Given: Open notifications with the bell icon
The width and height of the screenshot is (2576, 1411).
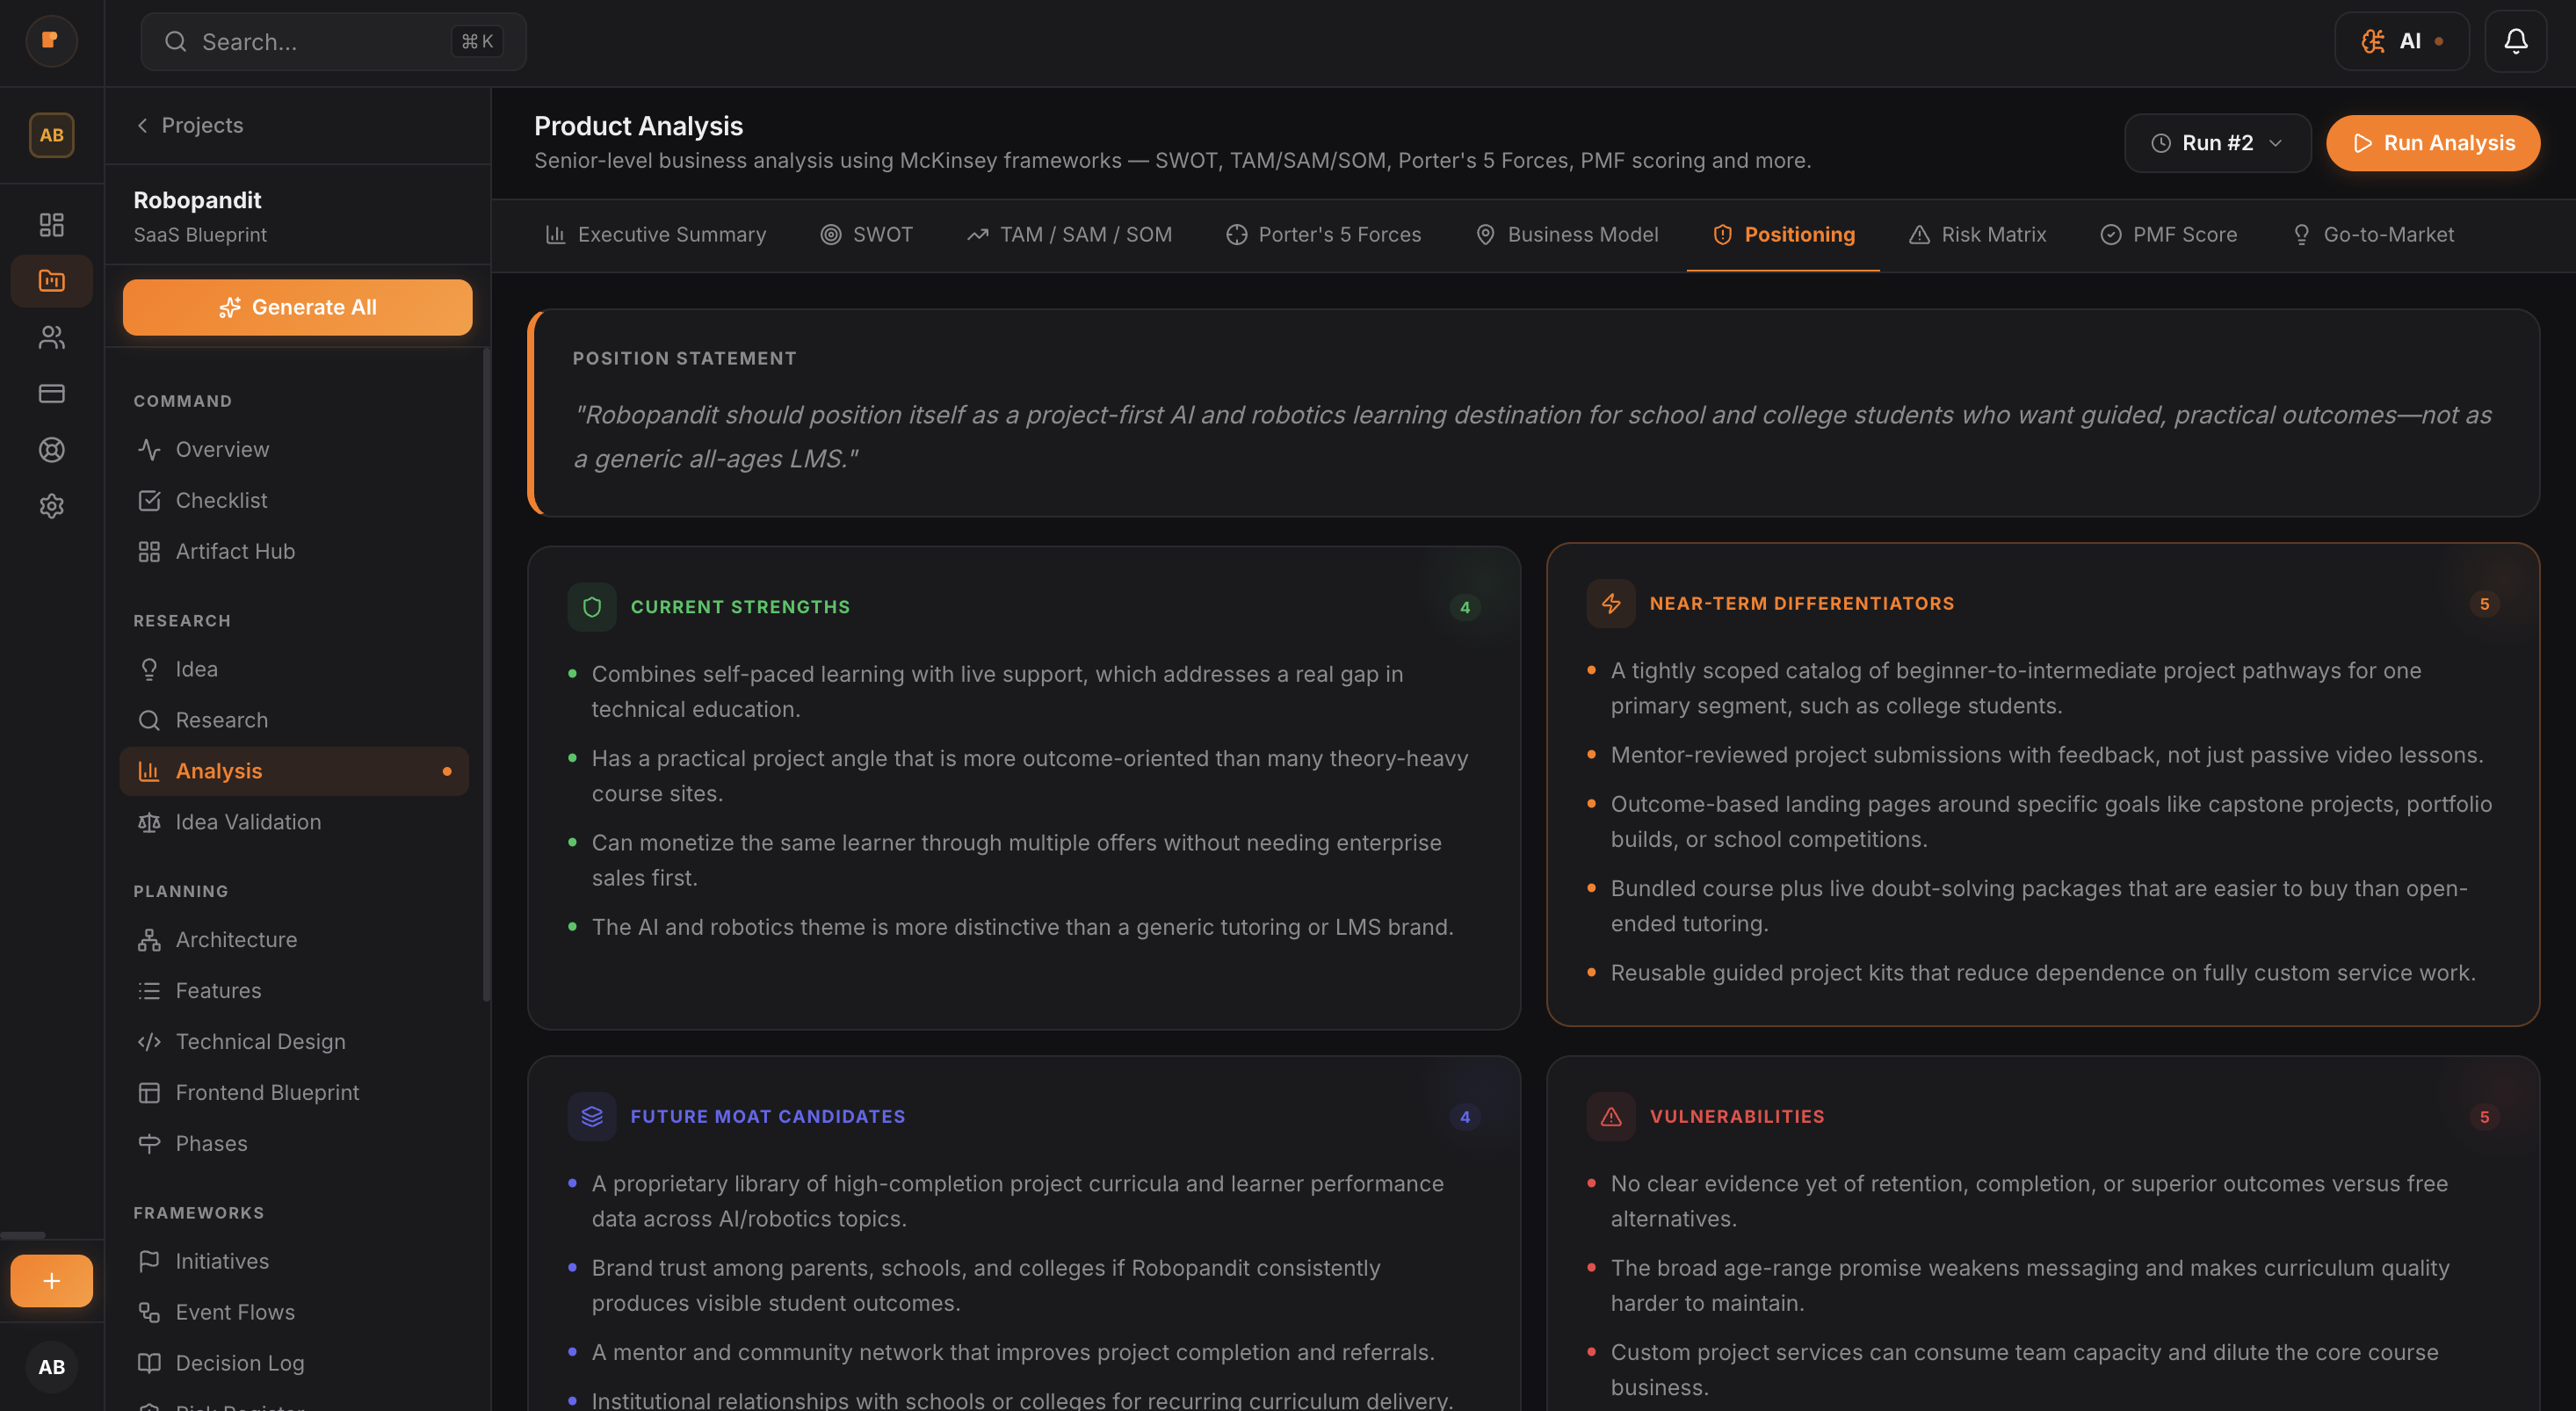Looking at the screenshot, I should pyautogui.click(x=2515, y=41).
